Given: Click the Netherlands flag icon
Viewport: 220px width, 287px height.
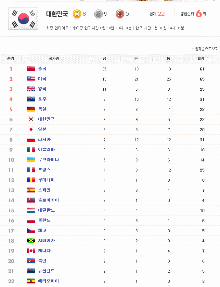Looking at the screenshot, I should pyautogui.click(x=31, y=210).
